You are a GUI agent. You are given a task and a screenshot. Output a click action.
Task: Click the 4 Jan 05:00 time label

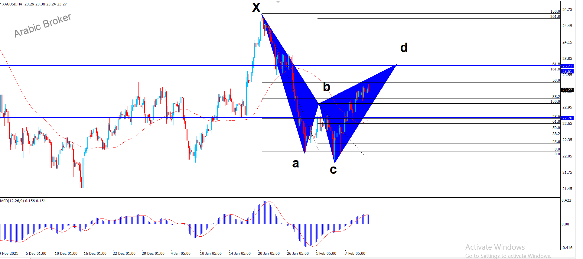[x=181, y=254]
